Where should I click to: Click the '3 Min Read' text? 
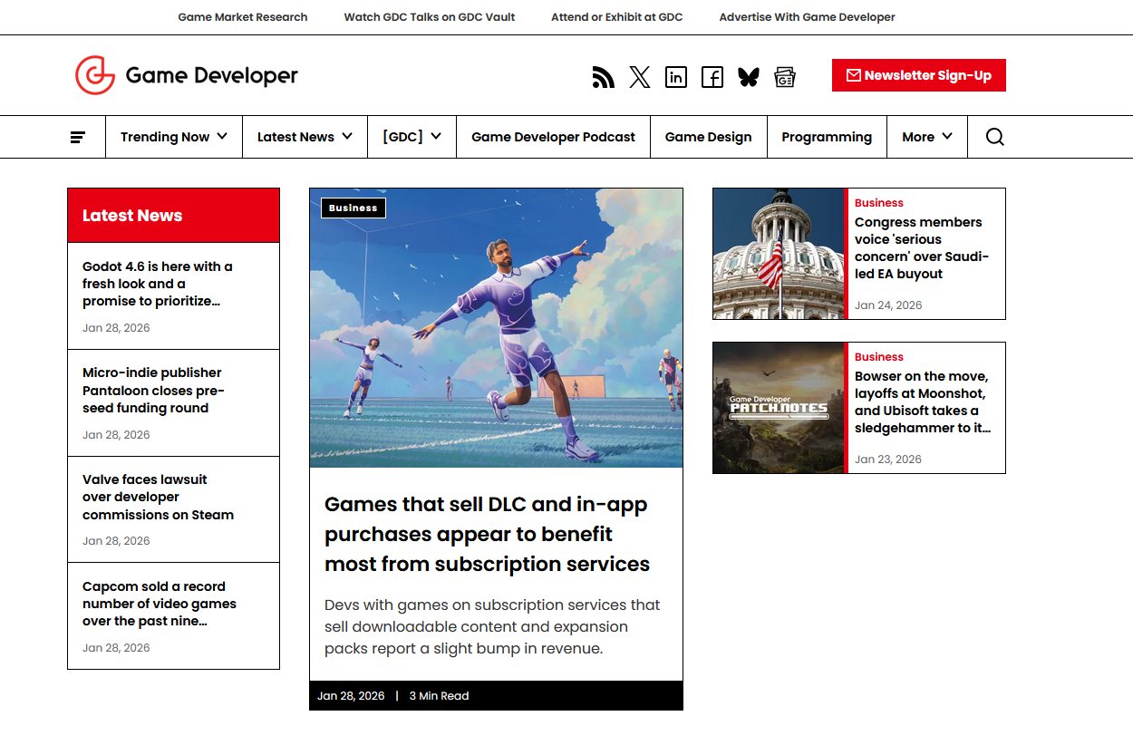pos(440,696)
